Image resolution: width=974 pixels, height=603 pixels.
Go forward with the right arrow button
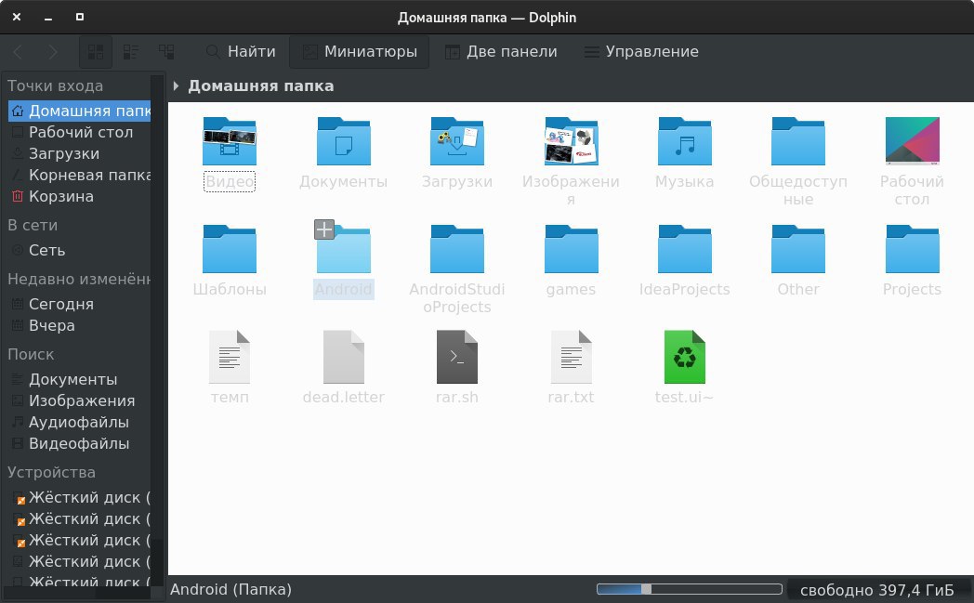tap(53, 51)
